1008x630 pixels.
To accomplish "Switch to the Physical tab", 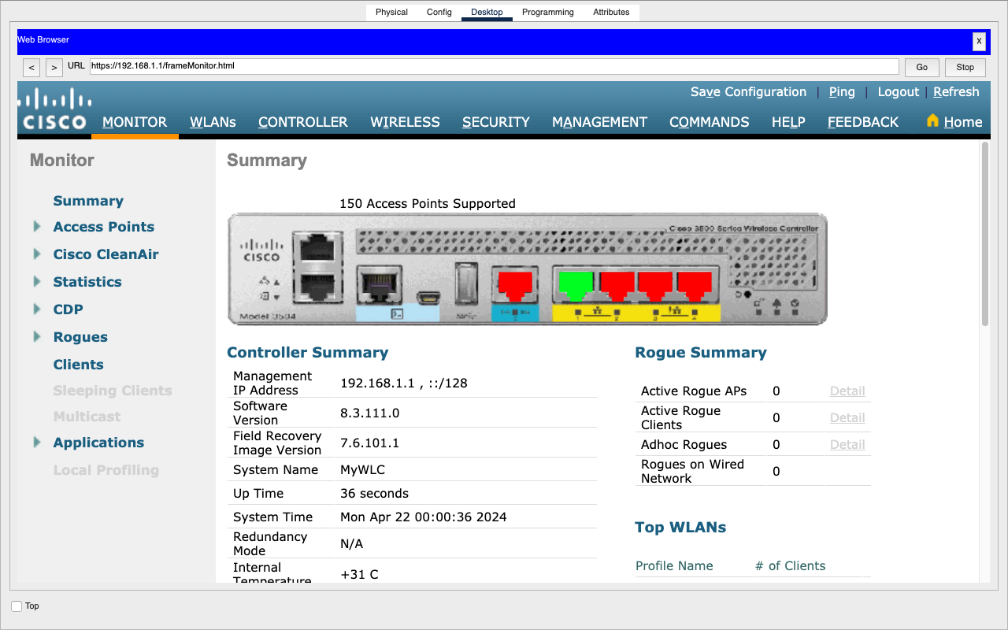I will (x=391, y=12).
